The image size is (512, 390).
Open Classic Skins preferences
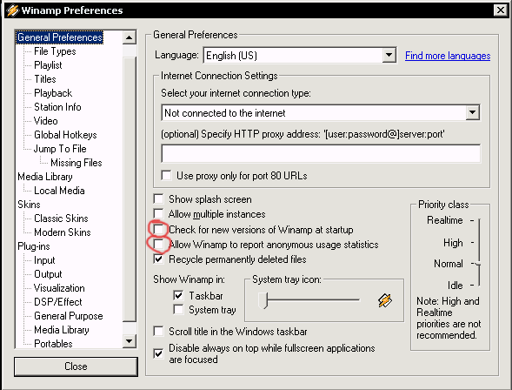coord(61,219)
